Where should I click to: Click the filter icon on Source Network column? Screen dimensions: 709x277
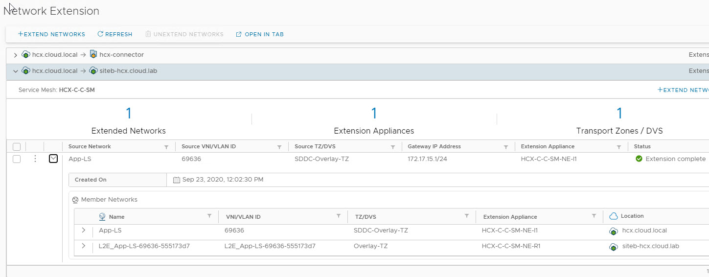coord(166,147)
